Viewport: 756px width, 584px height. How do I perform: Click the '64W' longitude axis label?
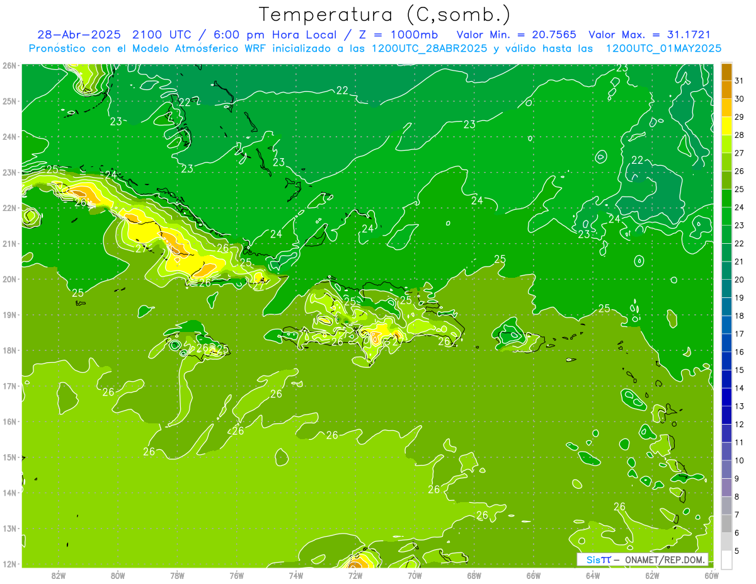[593, 575]
